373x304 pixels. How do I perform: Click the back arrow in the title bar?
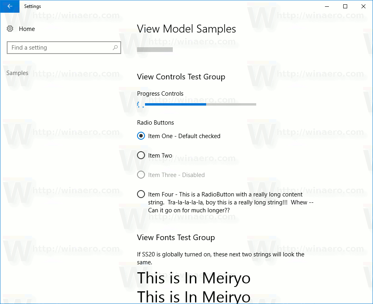coord(10,6)
